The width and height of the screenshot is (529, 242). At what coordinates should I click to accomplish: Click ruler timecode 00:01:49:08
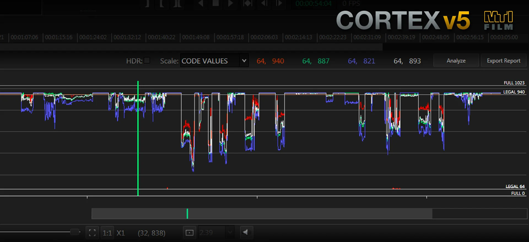[x=196, y=37]
